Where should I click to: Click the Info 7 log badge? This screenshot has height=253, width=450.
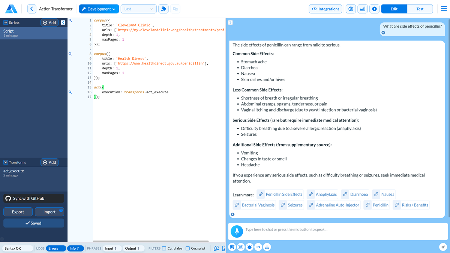tap(75, 248)
